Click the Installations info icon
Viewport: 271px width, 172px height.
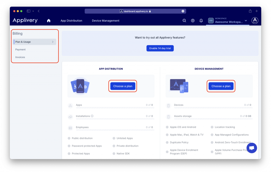pos(92,116)
